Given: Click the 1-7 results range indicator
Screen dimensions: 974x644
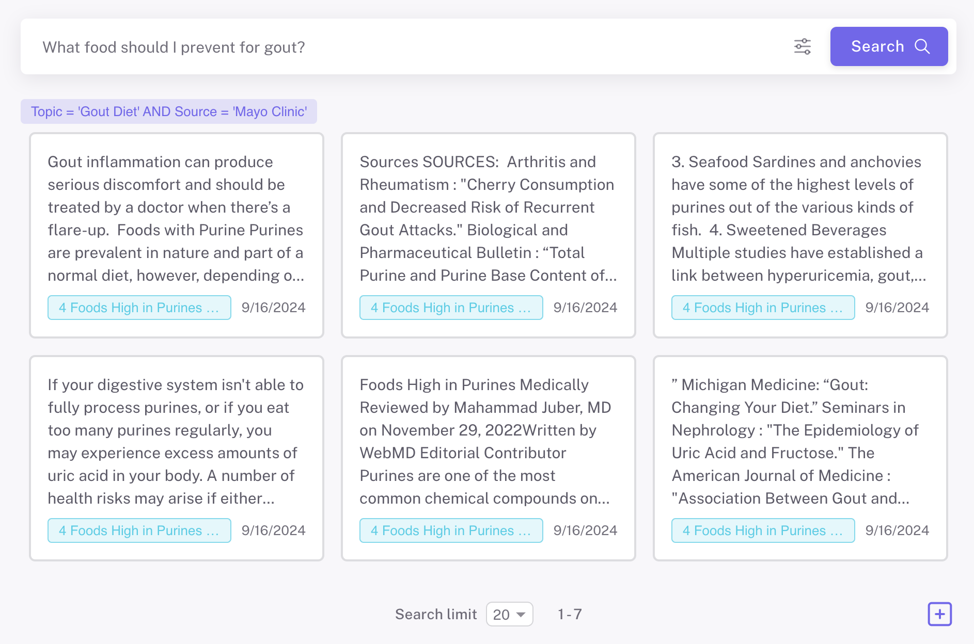Looking at the screenshot, I should tap(570, 614).
